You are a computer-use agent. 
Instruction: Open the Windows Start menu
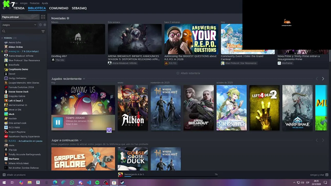tap(4, 183)
